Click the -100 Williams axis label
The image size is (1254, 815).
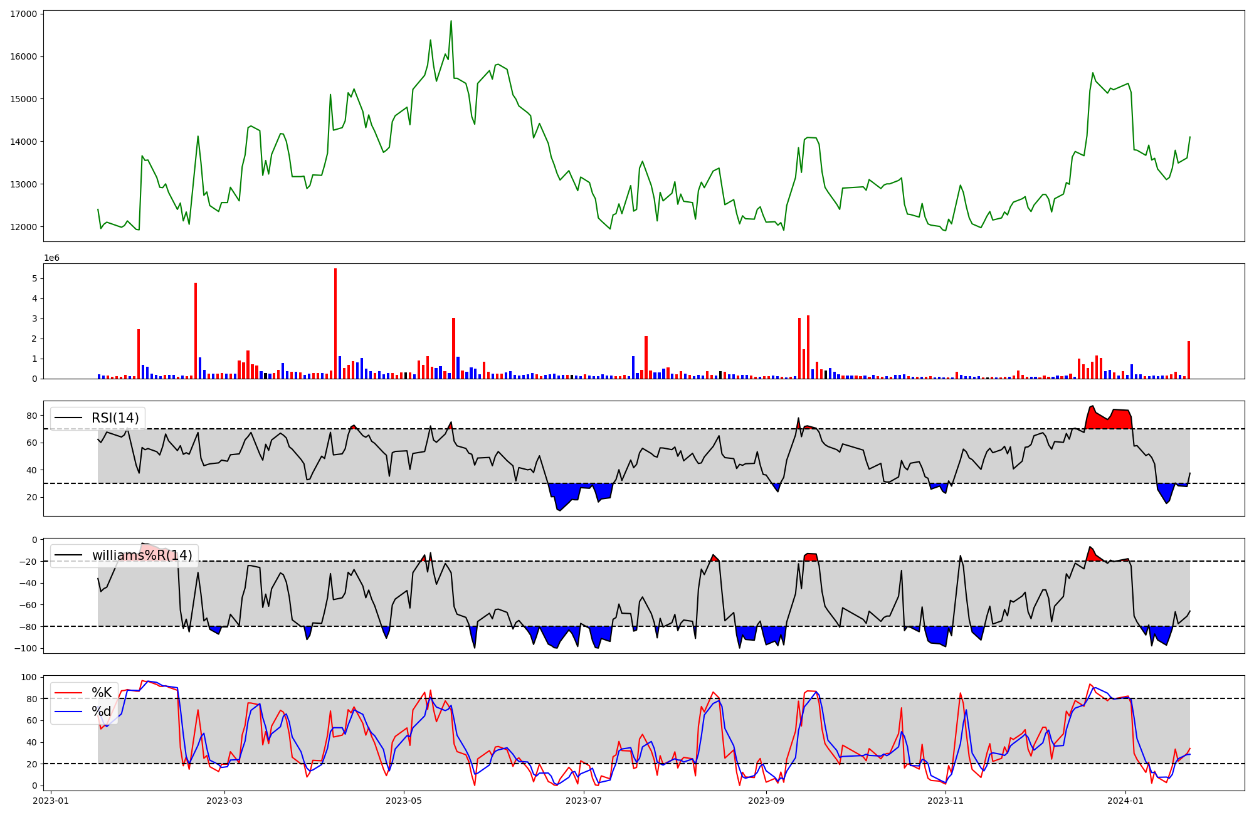(x=26, y=648)
